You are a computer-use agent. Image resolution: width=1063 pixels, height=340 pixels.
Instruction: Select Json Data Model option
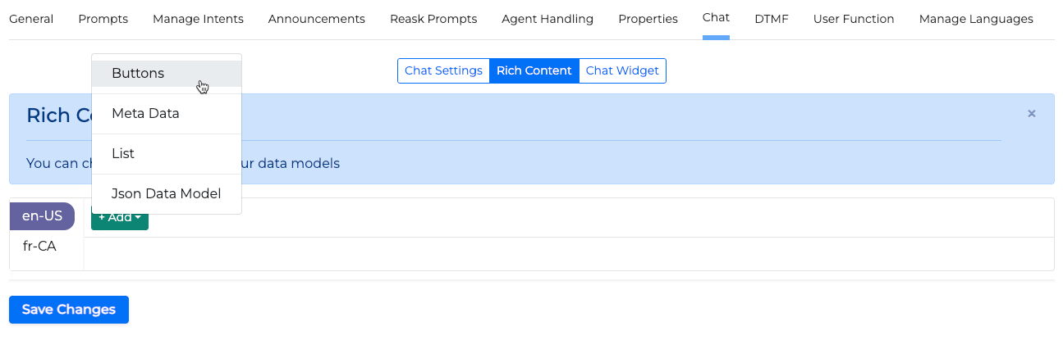pos(167,194)
